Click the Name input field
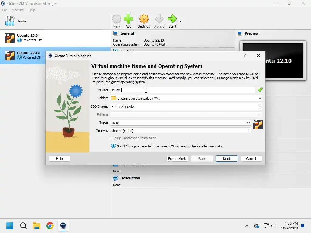This screenshot has height=233, width=311. tap(183, 90)
